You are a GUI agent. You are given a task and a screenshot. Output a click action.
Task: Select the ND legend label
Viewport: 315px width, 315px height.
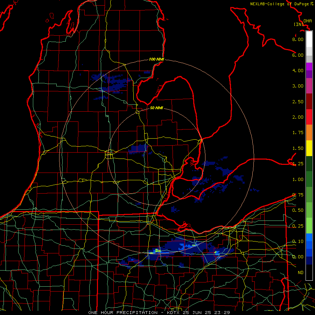click(x=301, y=273)
